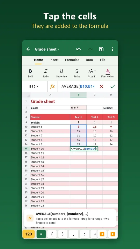Tap the in-cell AVERAGE formula editor

coord(84,149)
